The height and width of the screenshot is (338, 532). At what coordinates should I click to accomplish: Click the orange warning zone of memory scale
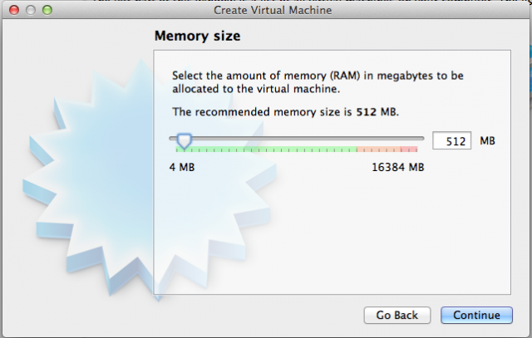point(378,149)
